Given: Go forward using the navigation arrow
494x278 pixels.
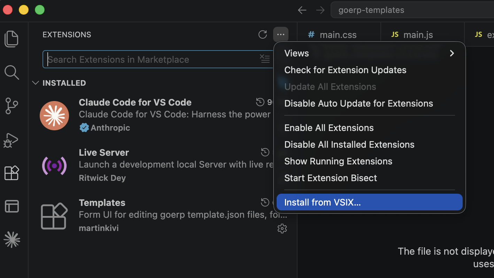Looking at the screenshot, I should click(320, 10).
